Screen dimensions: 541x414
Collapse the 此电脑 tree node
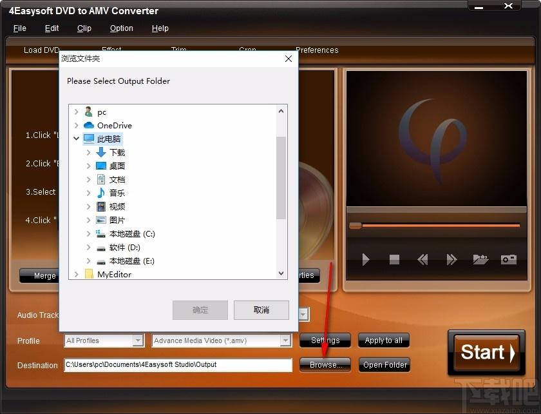[x=76, y=139]
